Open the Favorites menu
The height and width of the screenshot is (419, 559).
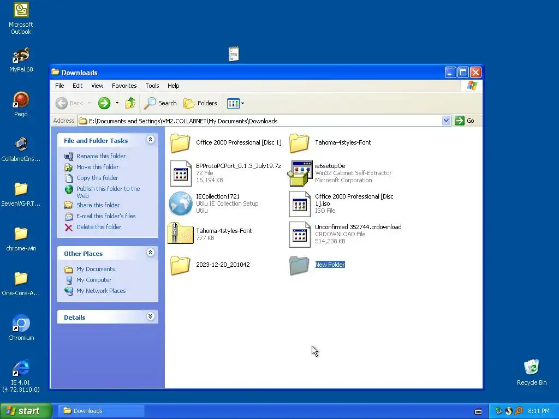pos(124,86)
